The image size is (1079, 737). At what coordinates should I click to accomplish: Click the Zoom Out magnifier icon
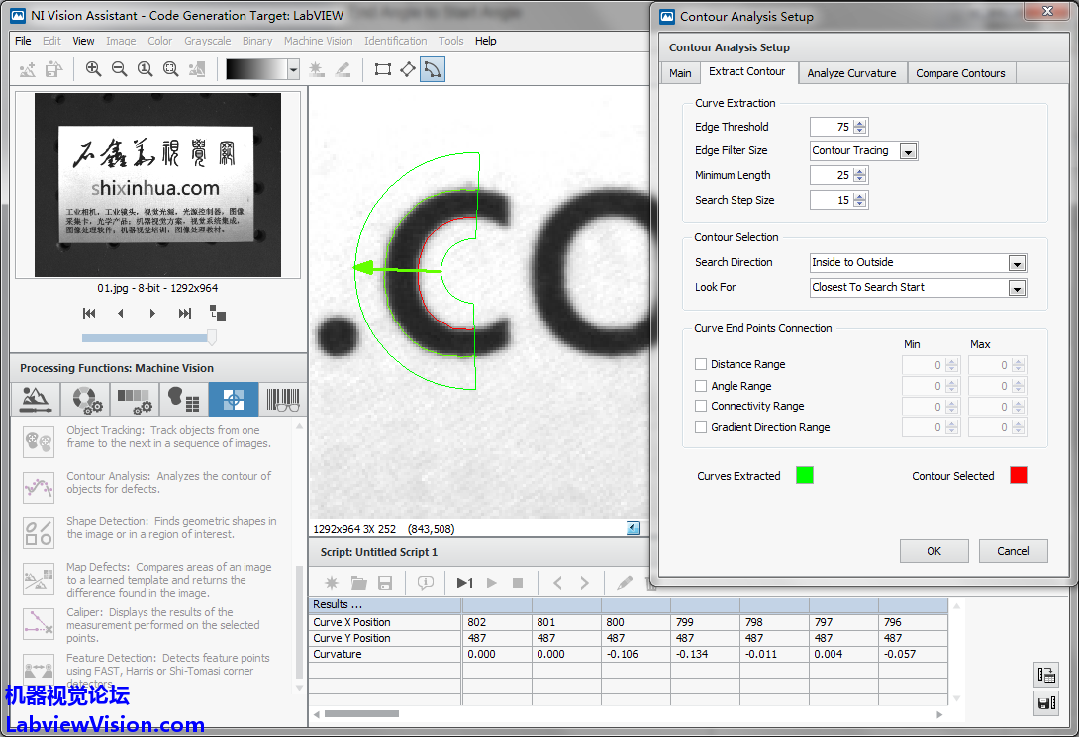pyautogui.click(x=119, y=69)
